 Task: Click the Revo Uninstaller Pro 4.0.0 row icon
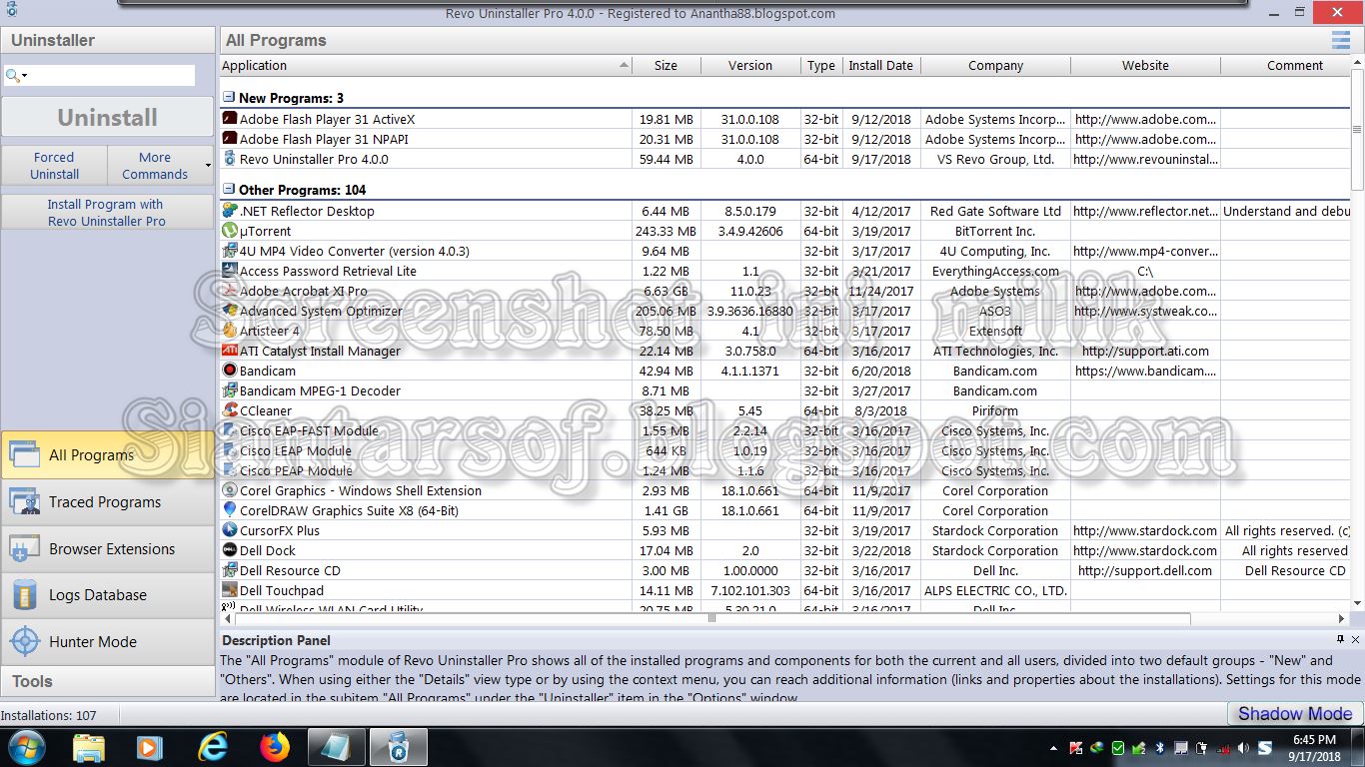click(230, 159)
